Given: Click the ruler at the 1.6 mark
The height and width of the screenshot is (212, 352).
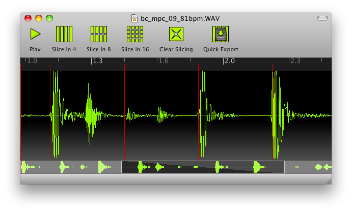Looking at the screenshot, I should (163, 61).
